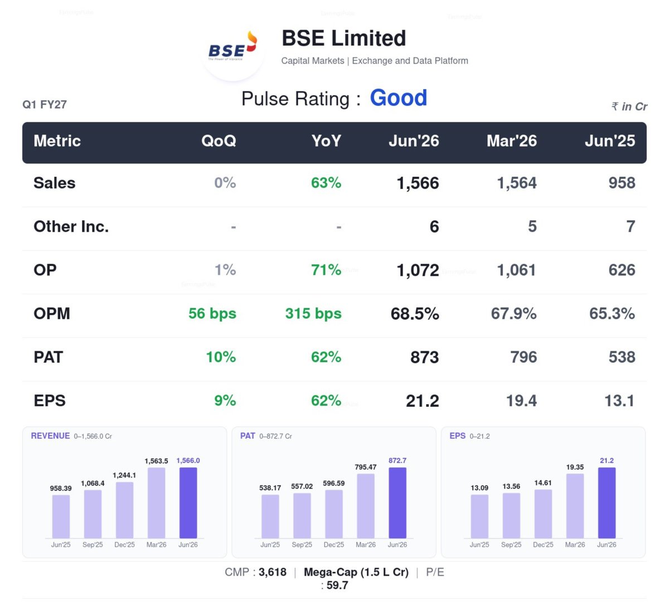The width and height of the screenshot is (669, 602).
Task: Click the Mar'26 bar in EPS chart
Action: tap(575, 506)
